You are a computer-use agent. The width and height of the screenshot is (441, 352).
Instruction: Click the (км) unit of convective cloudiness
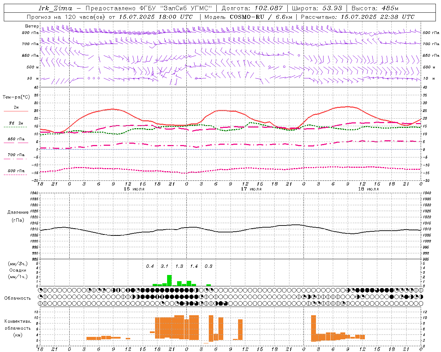pos(18,335)
